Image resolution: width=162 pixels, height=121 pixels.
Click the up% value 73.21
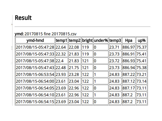coord(141,74)
